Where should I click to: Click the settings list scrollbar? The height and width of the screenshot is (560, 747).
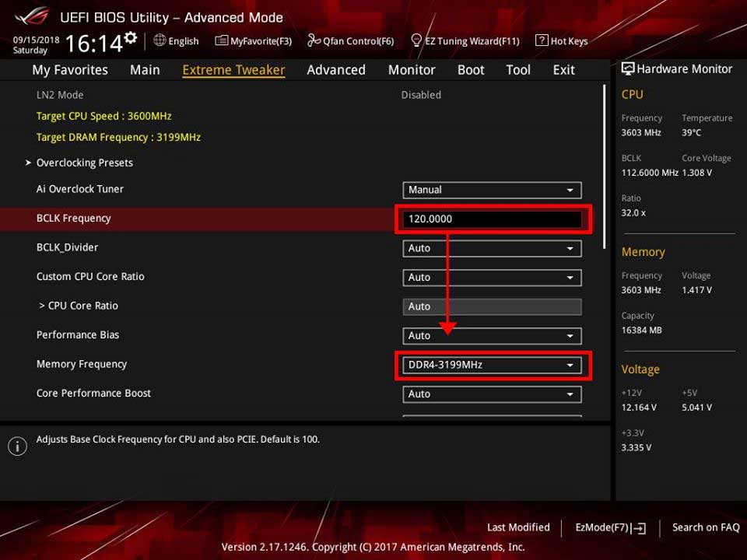click(x=604, y=166)
